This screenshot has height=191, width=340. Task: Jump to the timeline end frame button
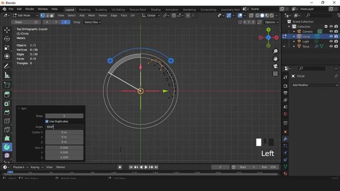pos(156,167)
